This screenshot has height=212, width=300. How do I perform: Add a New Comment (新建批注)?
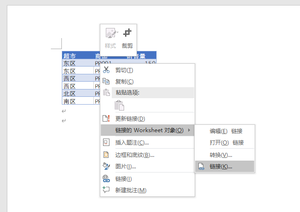coord(131,190)
